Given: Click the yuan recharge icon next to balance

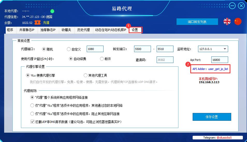Looking at the screenshot, I should point(38,23).
